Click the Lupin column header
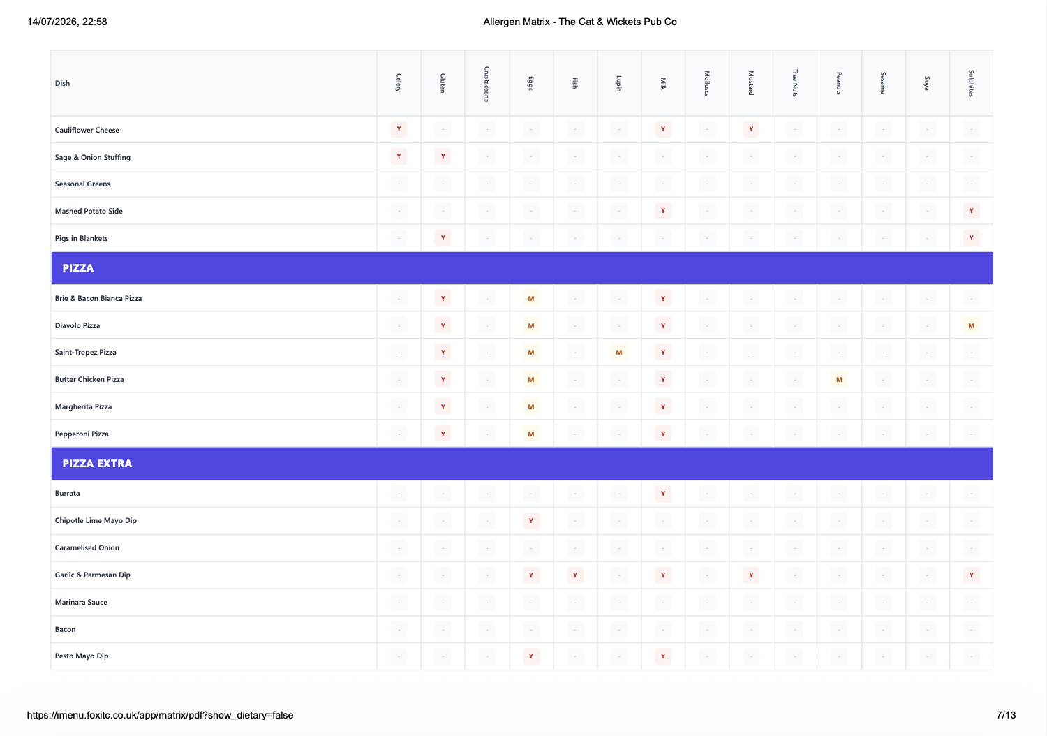1047x736 pixels. (618, 83)
